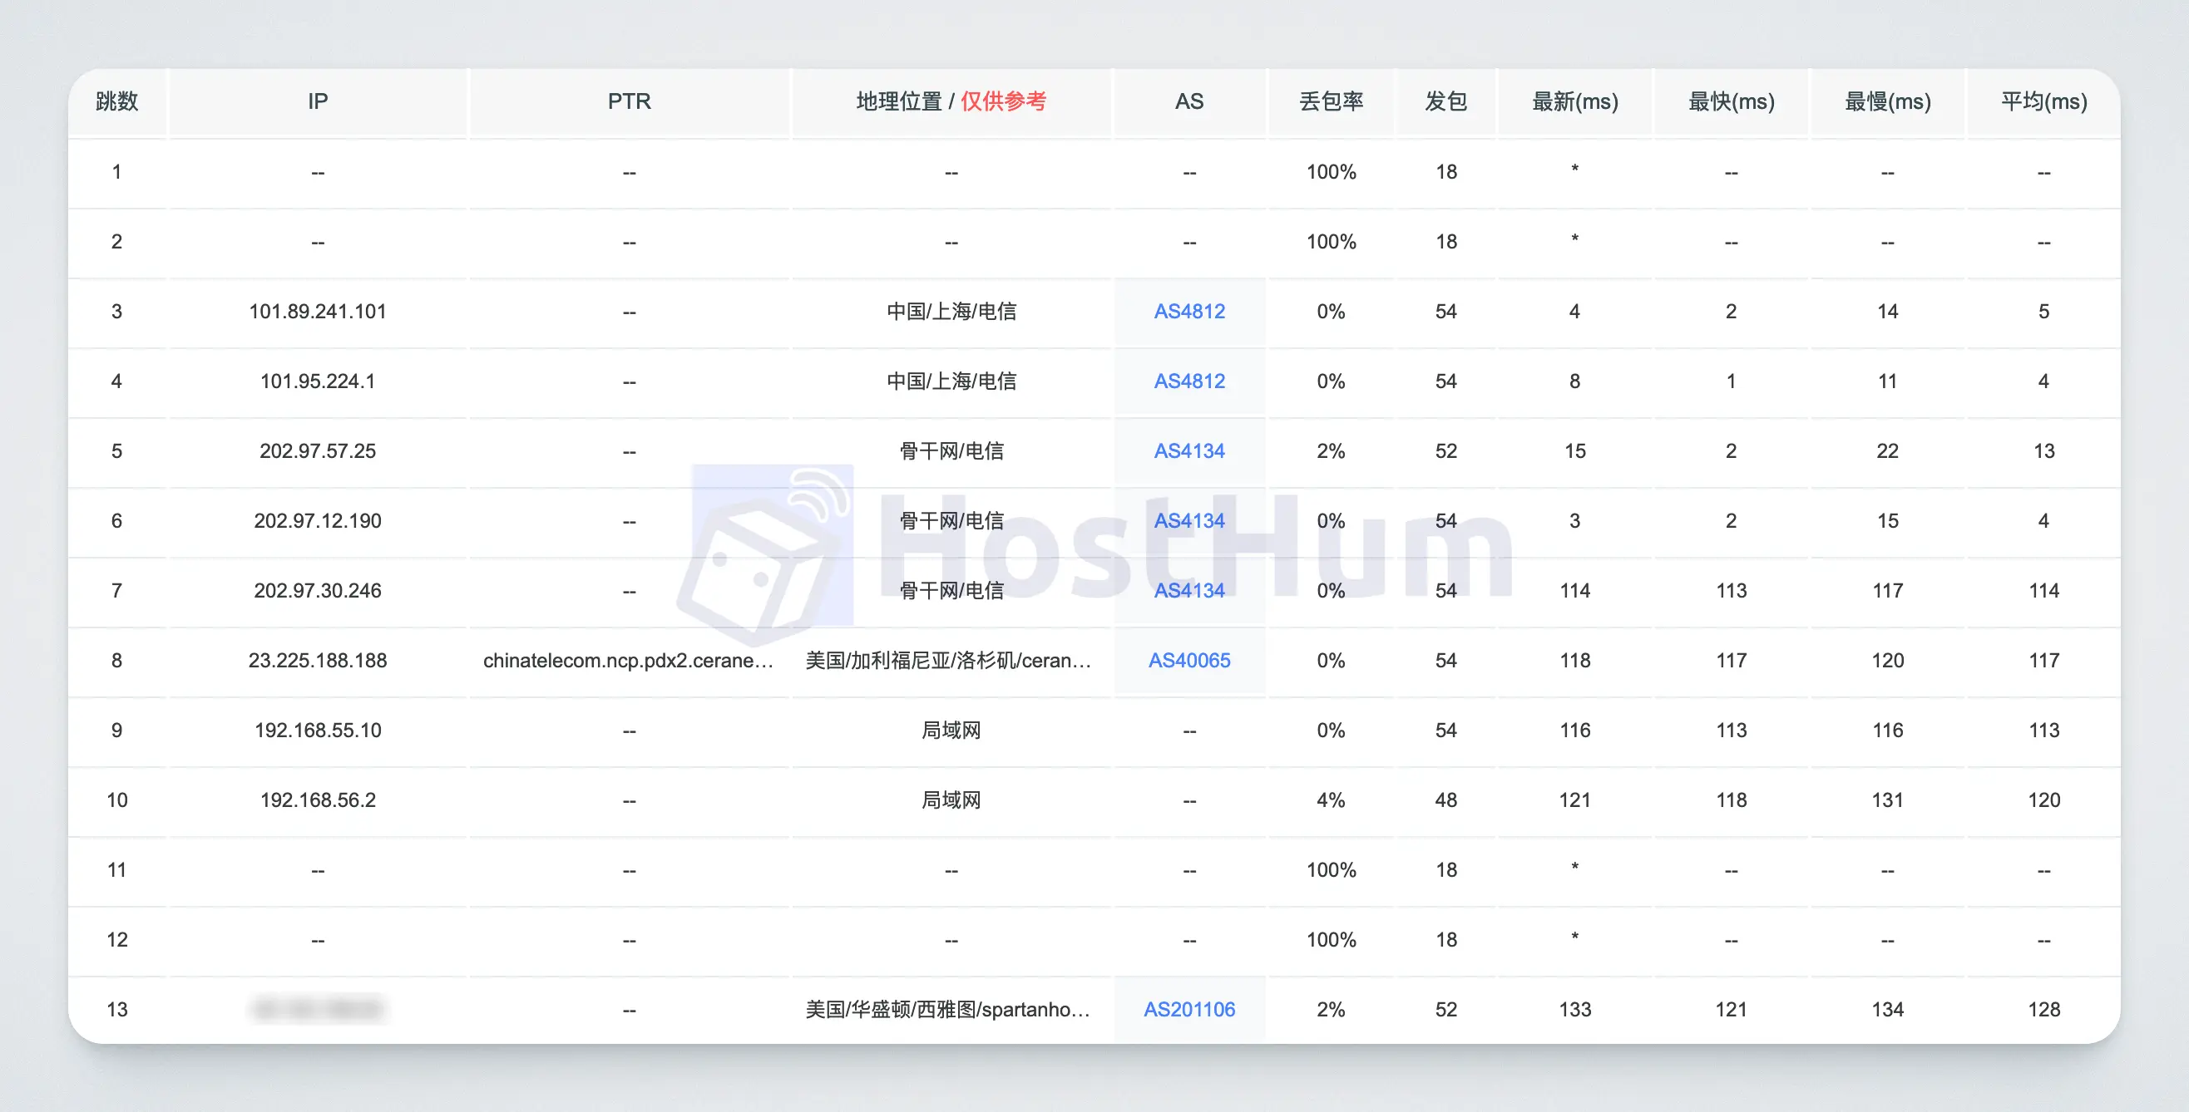Click the 地理位置 / 仅供参考 column header

coord(951,102)
